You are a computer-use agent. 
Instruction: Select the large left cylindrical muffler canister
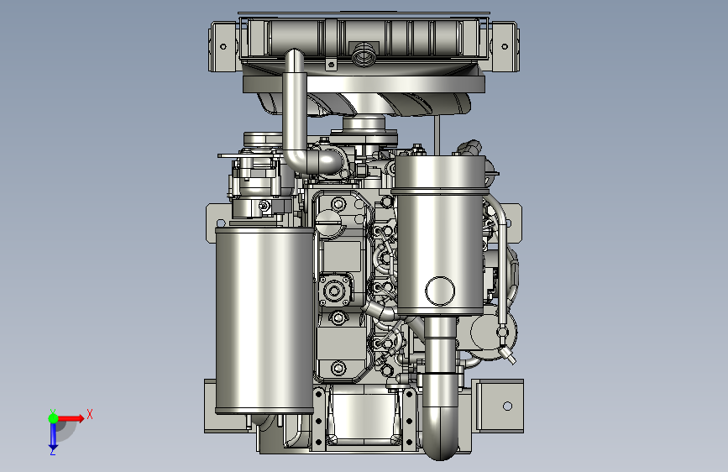[264, 321]
